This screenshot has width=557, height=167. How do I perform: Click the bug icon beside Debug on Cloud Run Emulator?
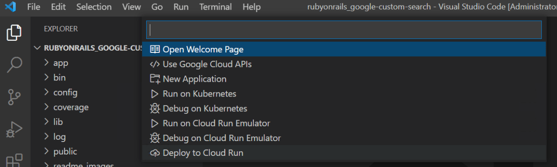(x=155, y=138)
